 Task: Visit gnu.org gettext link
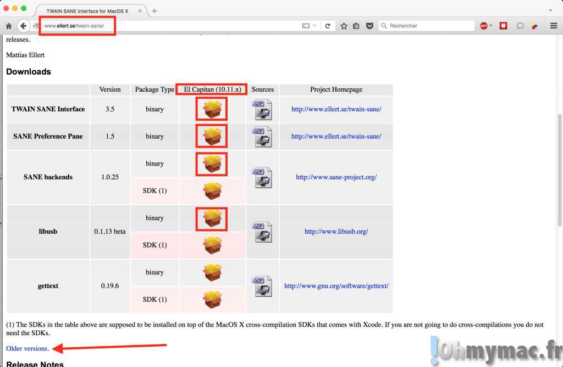click(x=336, y=286)
